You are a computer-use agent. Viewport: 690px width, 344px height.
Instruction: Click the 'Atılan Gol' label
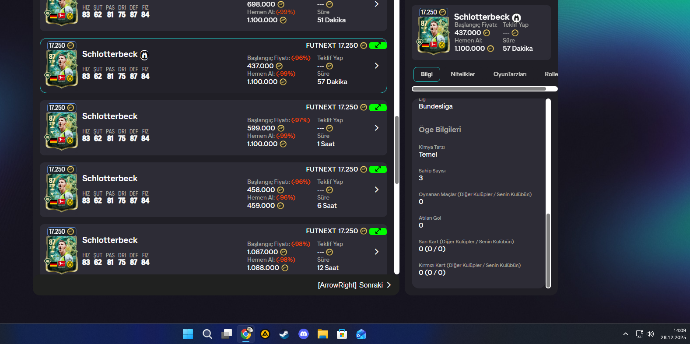[430, 218]
